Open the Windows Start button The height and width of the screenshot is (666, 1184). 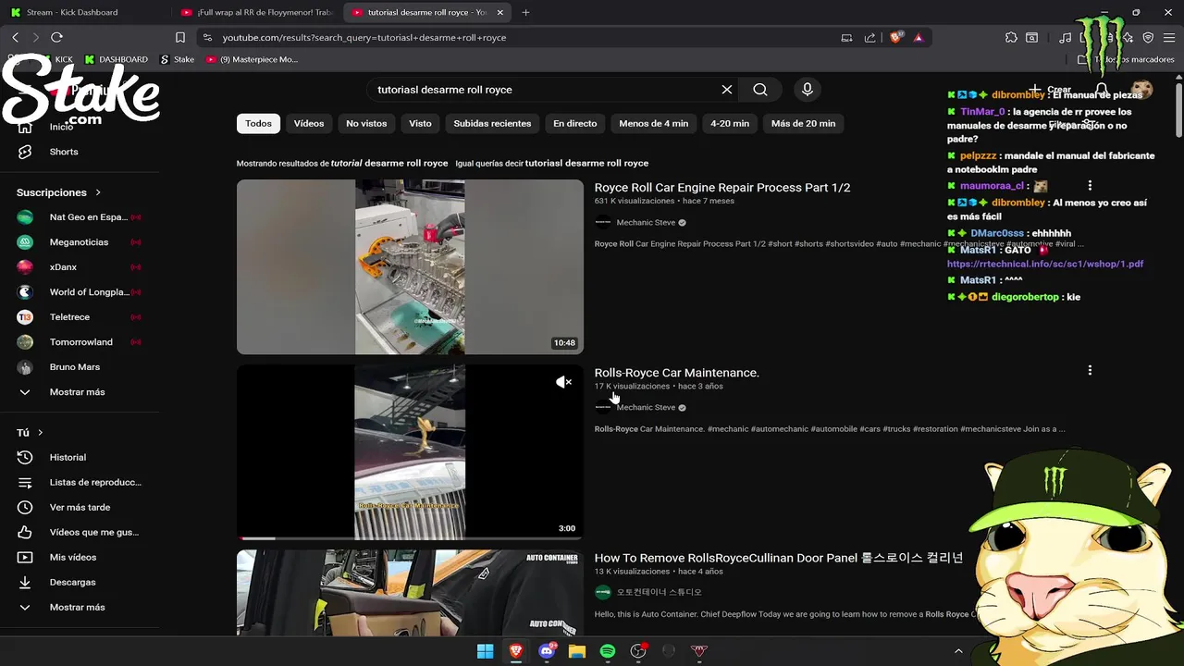pos(485,651)
